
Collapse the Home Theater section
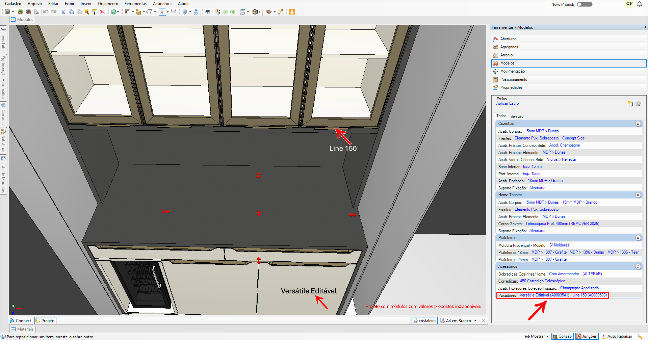638,195
